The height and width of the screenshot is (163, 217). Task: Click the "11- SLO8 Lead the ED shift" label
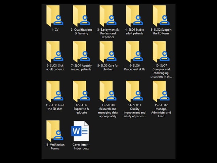coord(55,107)
